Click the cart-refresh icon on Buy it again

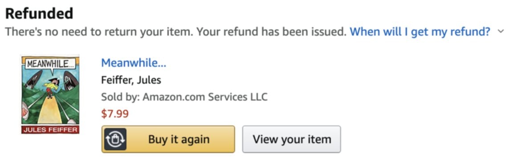point(115,140)
